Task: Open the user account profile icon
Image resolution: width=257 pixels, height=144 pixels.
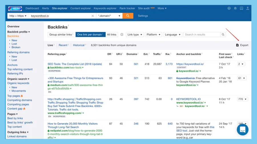Action: [x=248, y=8]
